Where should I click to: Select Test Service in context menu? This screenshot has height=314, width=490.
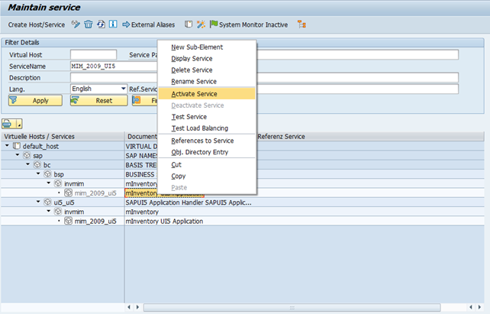point(189,117)
